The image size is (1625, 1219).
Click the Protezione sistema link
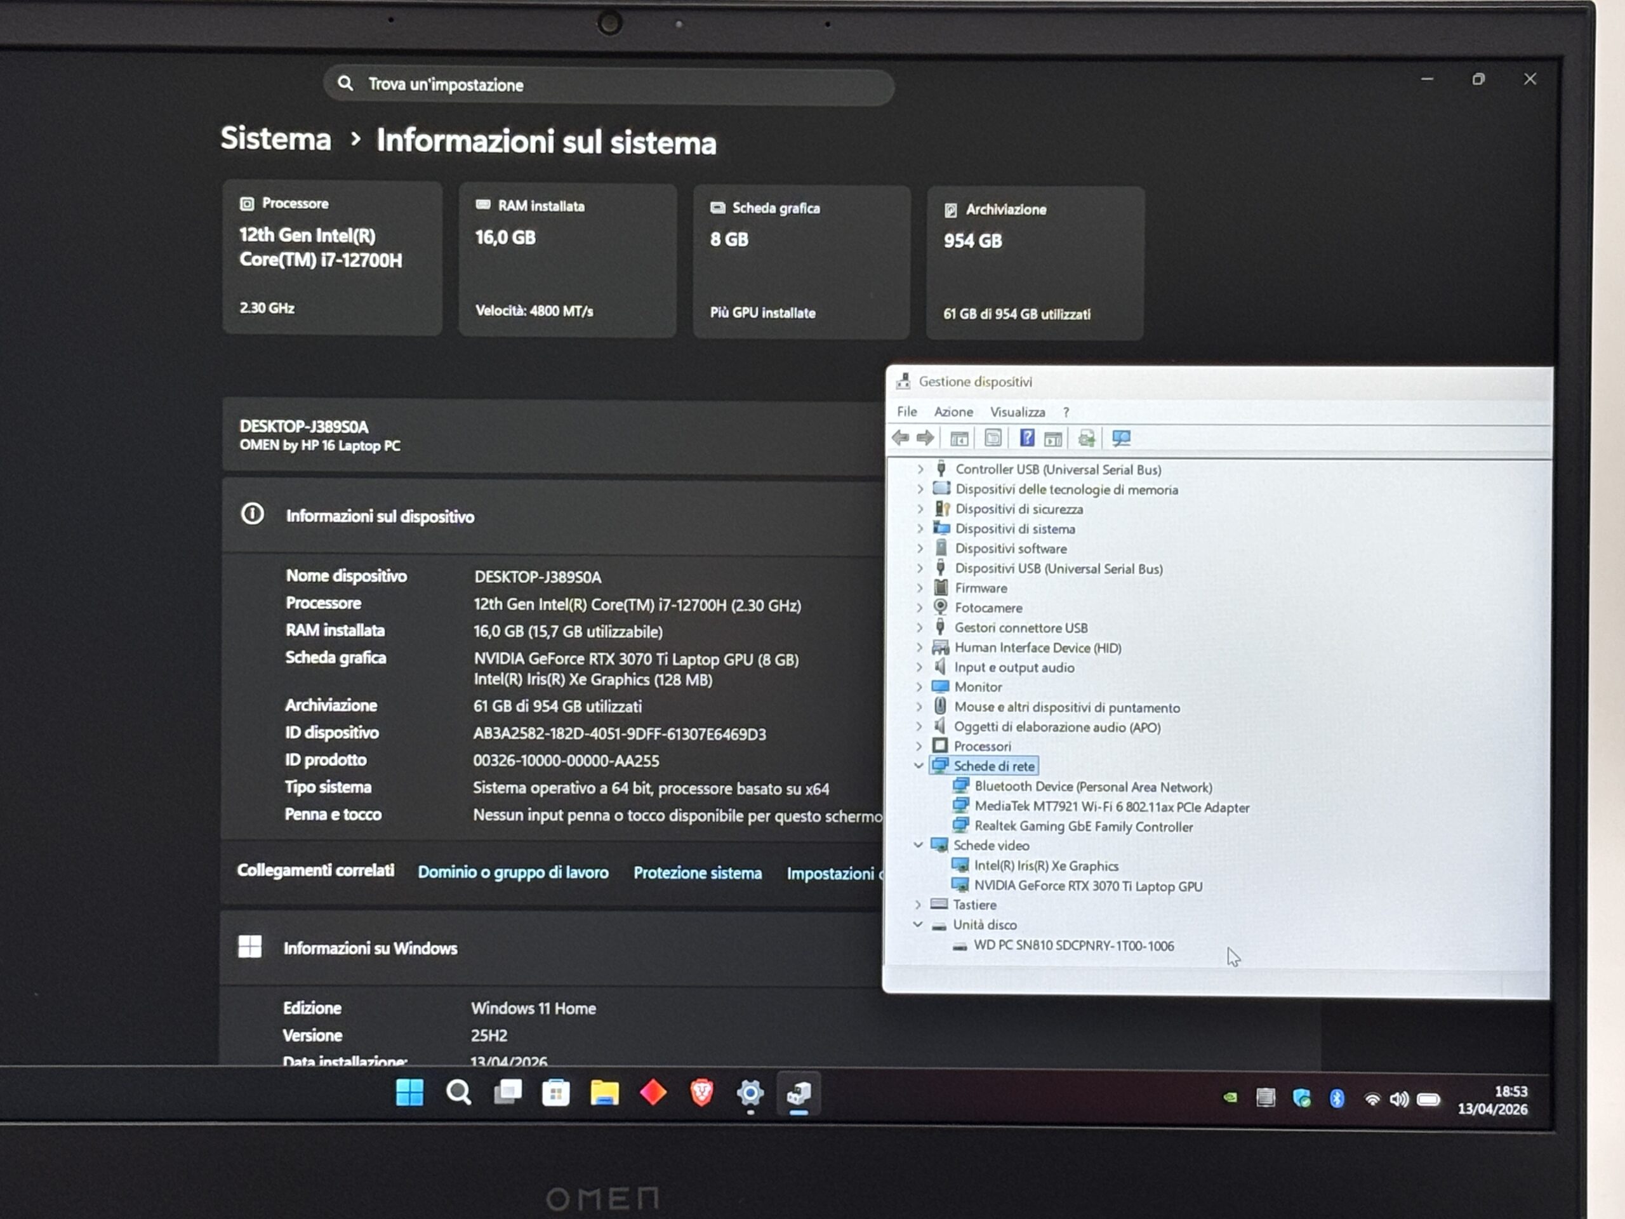[697, 873]
